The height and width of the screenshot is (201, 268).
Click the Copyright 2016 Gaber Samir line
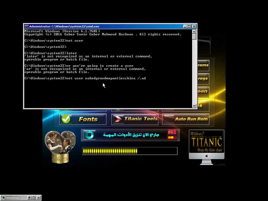click(x=103, y=34)
